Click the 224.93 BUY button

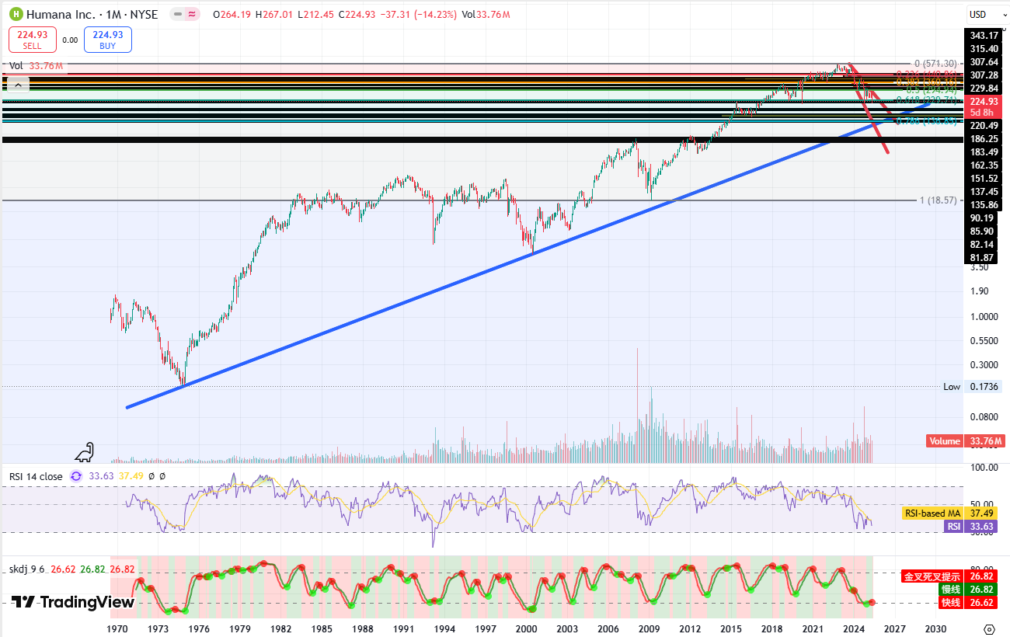pyautogui.click(x=108, y=40)
